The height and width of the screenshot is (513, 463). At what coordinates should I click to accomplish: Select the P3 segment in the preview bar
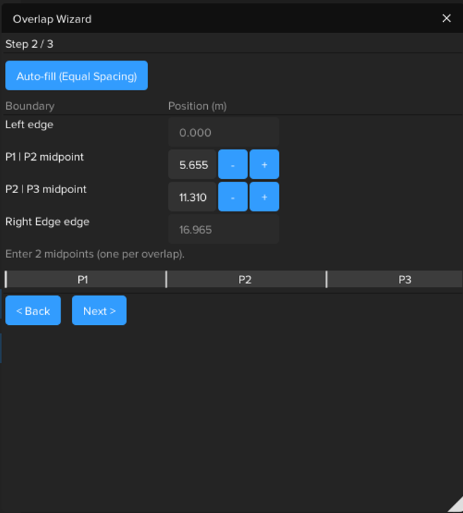pyautogui.click(x=403, y=280)
